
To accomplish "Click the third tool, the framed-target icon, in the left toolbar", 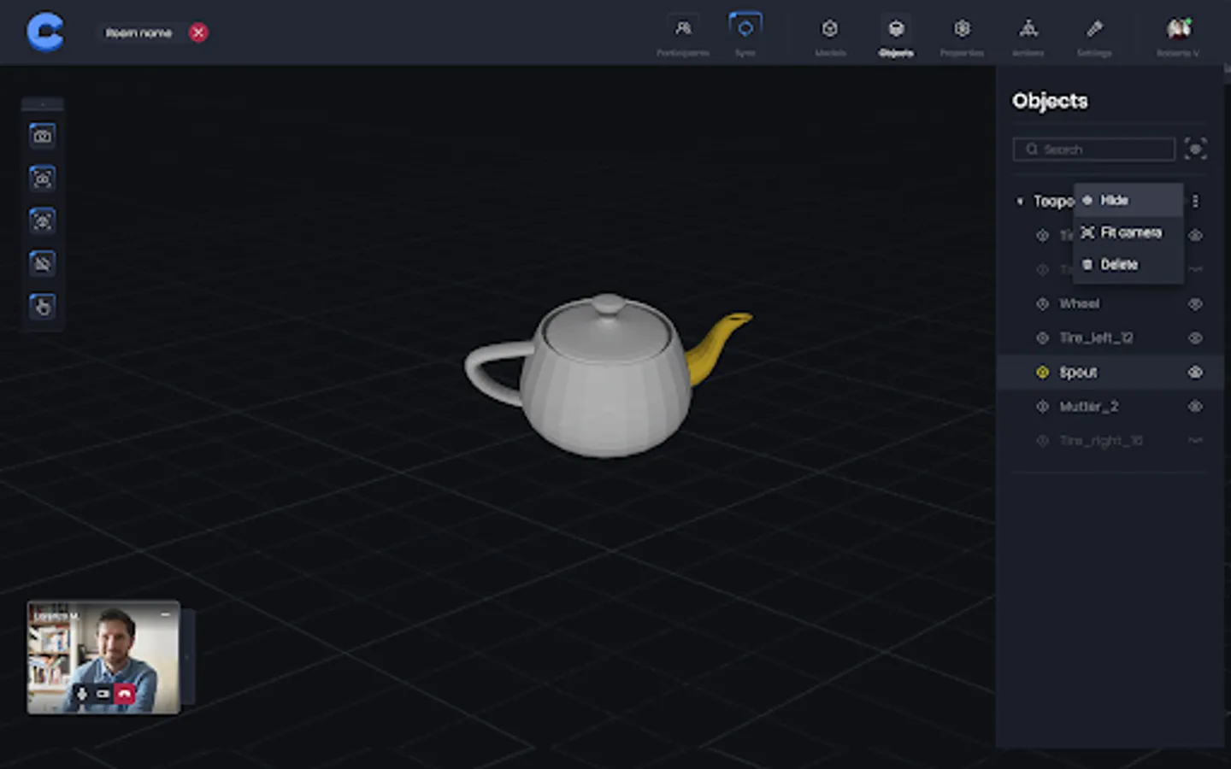I will (42, 221).
